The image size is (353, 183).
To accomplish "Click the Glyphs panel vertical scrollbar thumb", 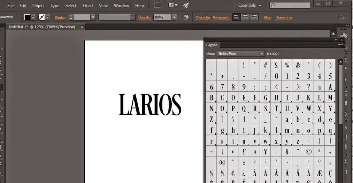I will click(x=340, y=94).
